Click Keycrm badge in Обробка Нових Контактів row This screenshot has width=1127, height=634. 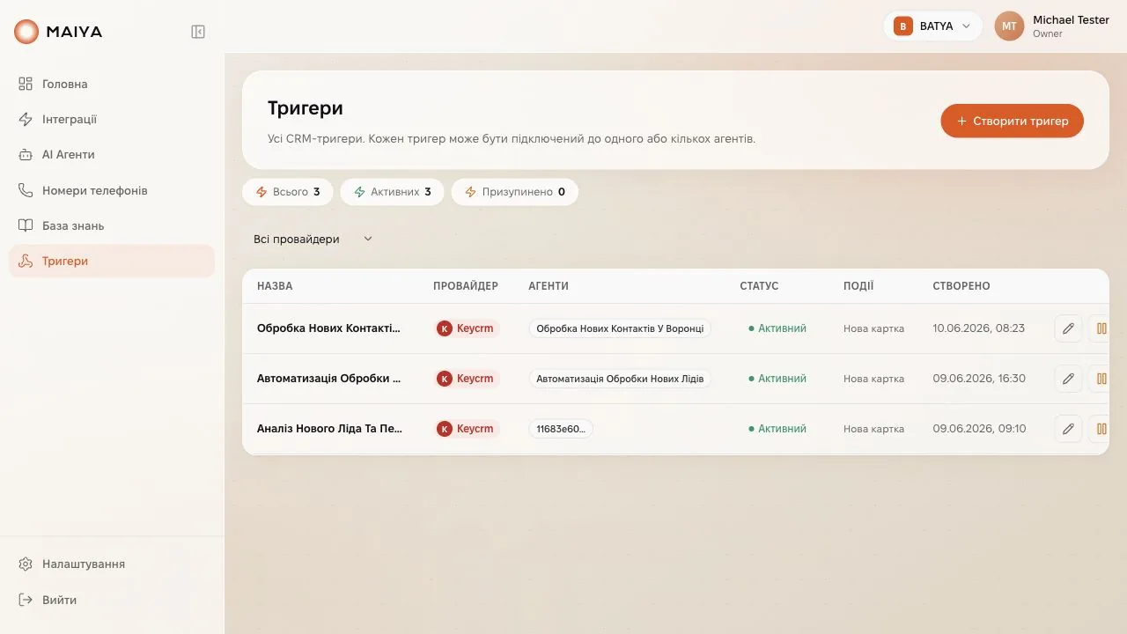[467, 328]
